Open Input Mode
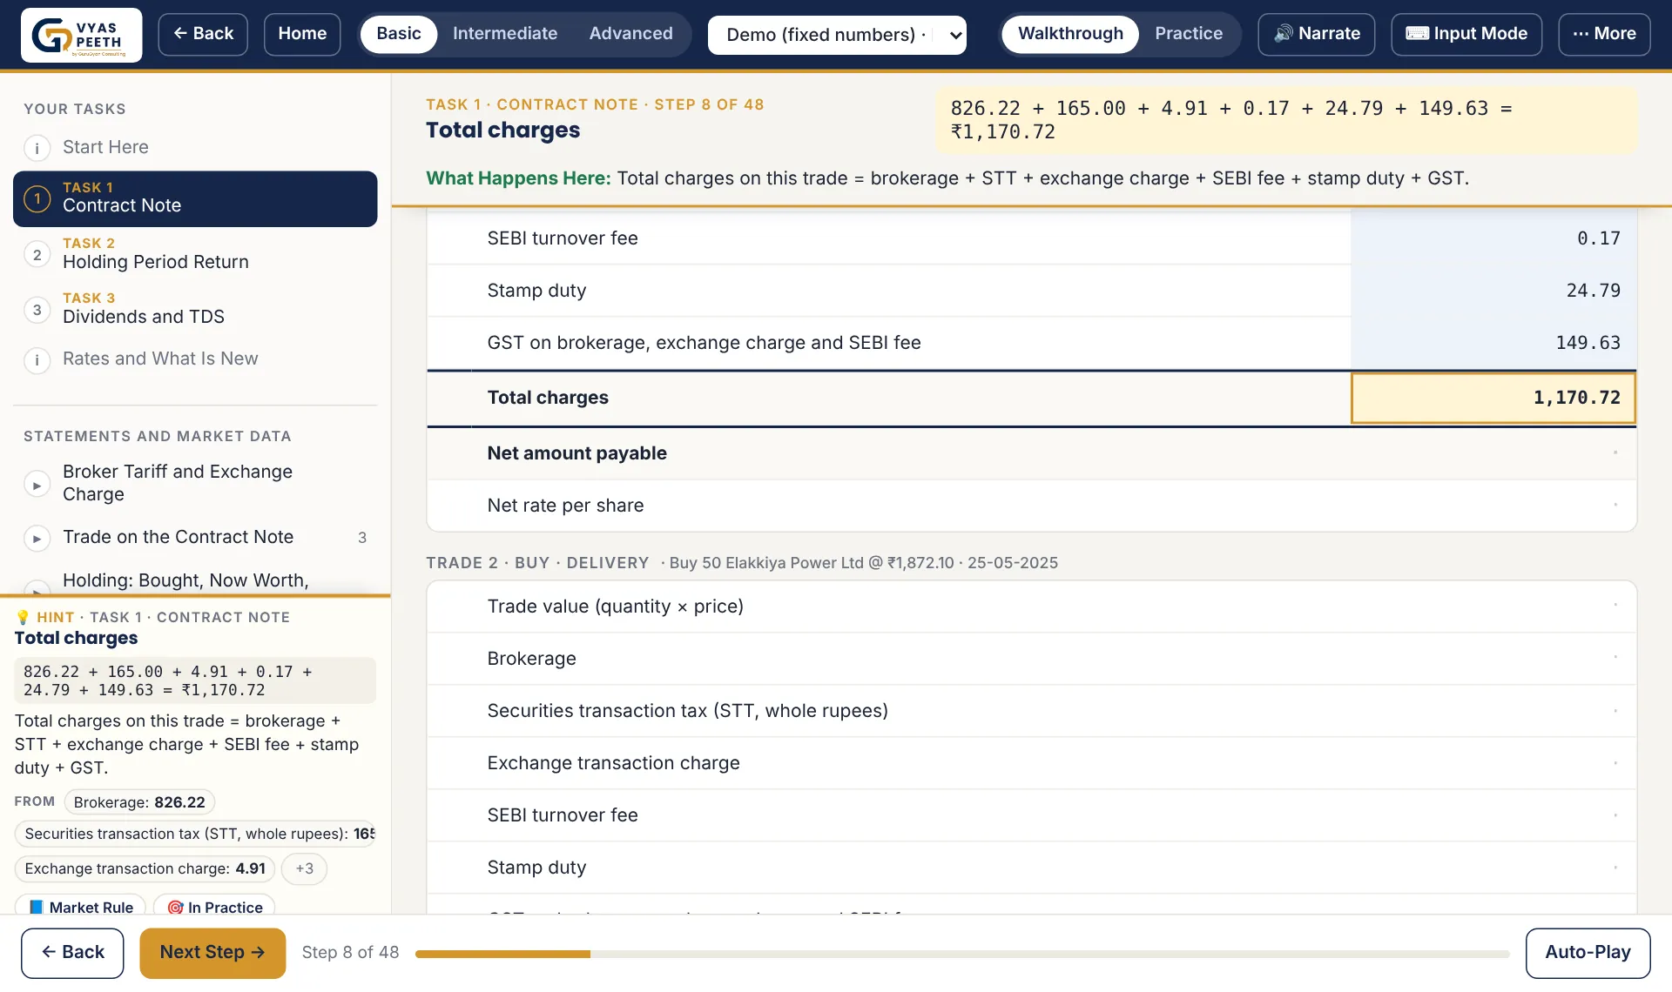This screenshot has height=992, width=1672. coord(1466,34)
